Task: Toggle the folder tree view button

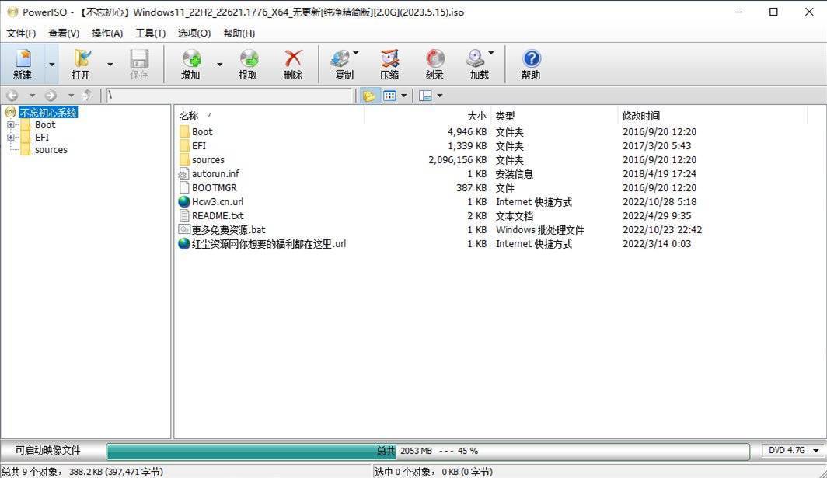Action: (368, 96)
